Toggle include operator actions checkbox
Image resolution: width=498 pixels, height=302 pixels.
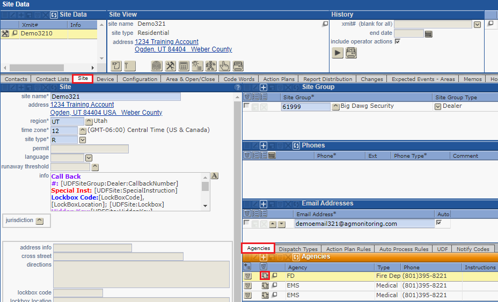point(397,42)
